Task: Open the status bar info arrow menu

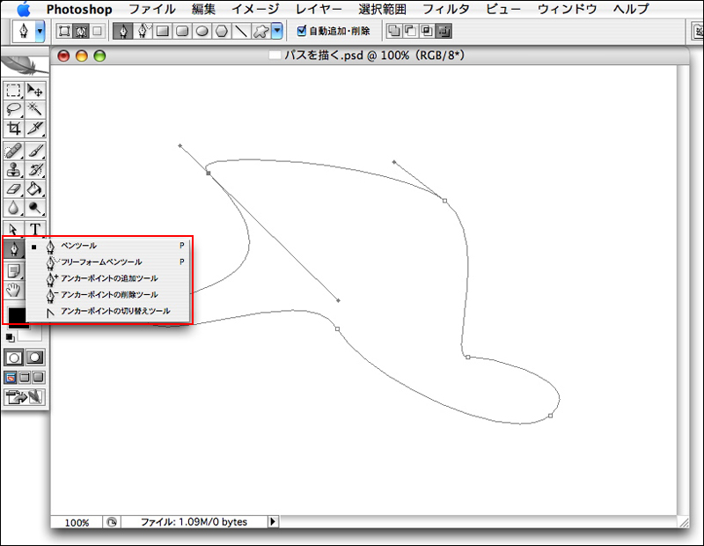Action: (273, 522)
